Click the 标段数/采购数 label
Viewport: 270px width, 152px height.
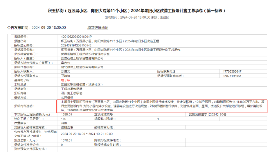(105, 119)
